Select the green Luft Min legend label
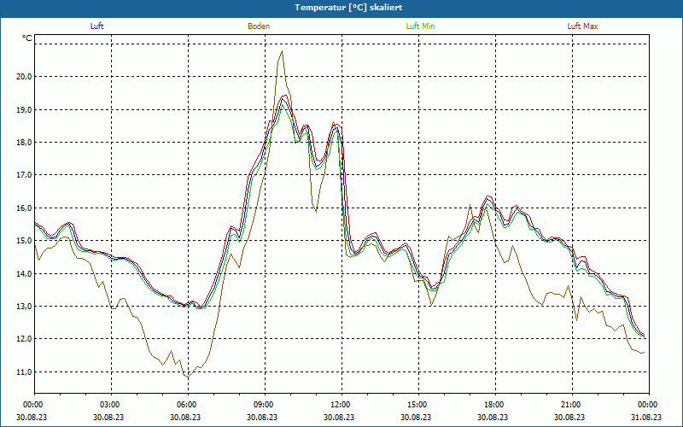This screenshot has height=427, width=683. pyautogui.click(x=420, y=26)
